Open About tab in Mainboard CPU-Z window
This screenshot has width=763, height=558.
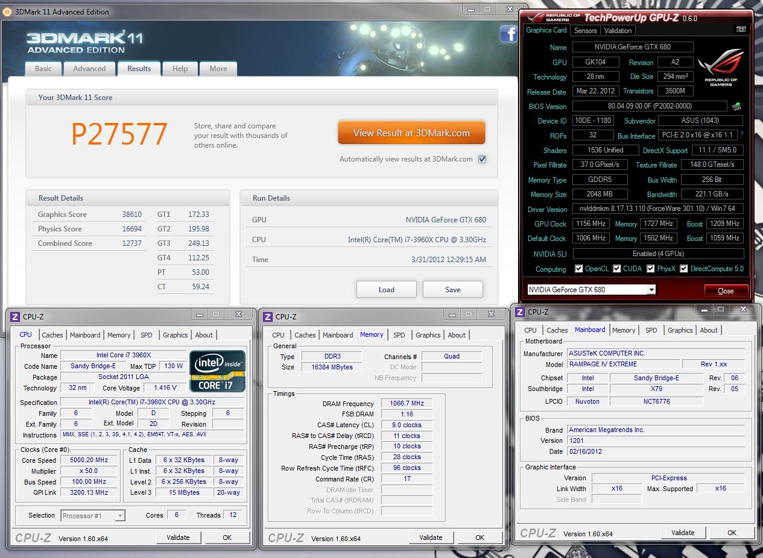tap(709, 330)
